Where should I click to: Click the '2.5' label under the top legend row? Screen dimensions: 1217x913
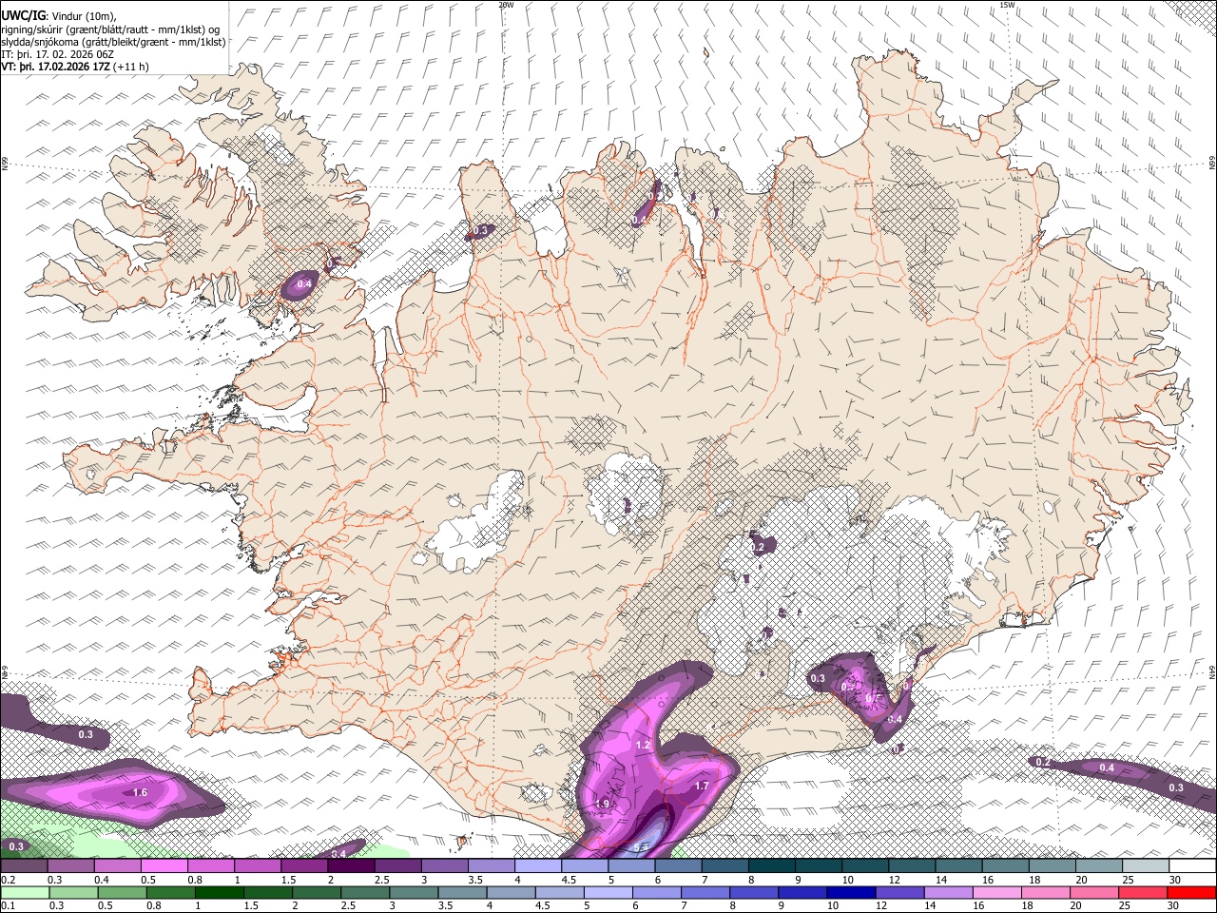[x=381, y=880]
